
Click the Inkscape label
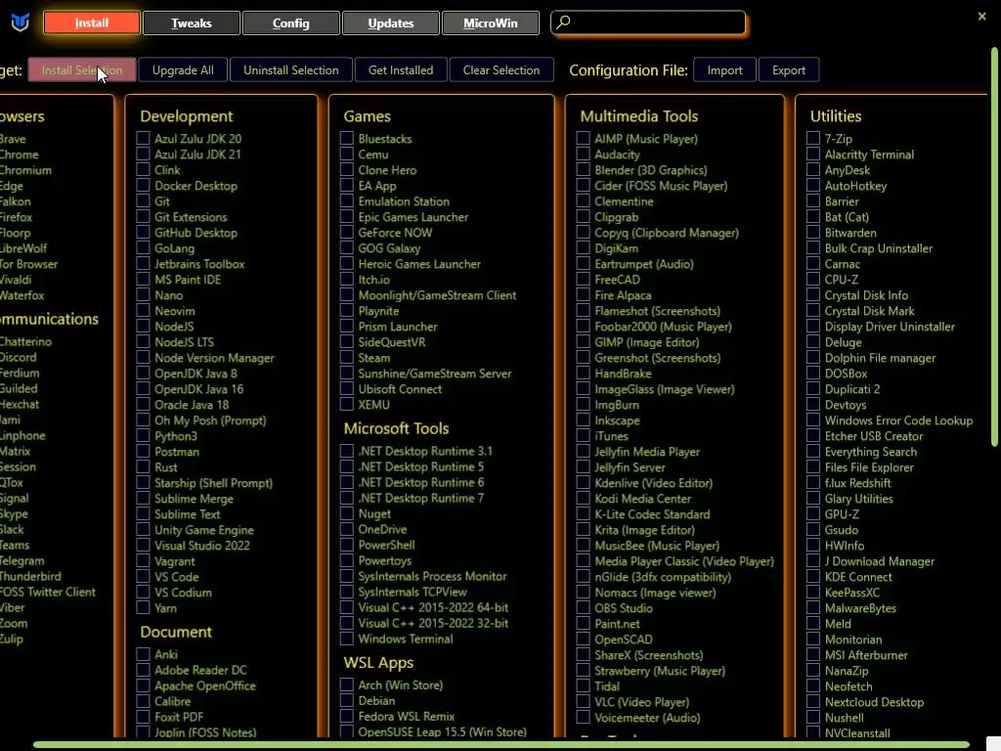617,420
